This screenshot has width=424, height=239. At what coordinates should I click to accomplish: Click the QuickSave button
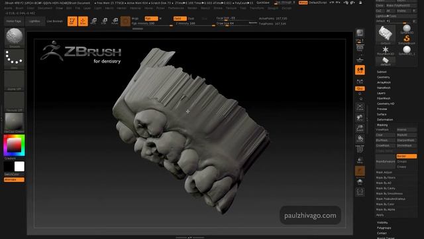click(263, 3)
